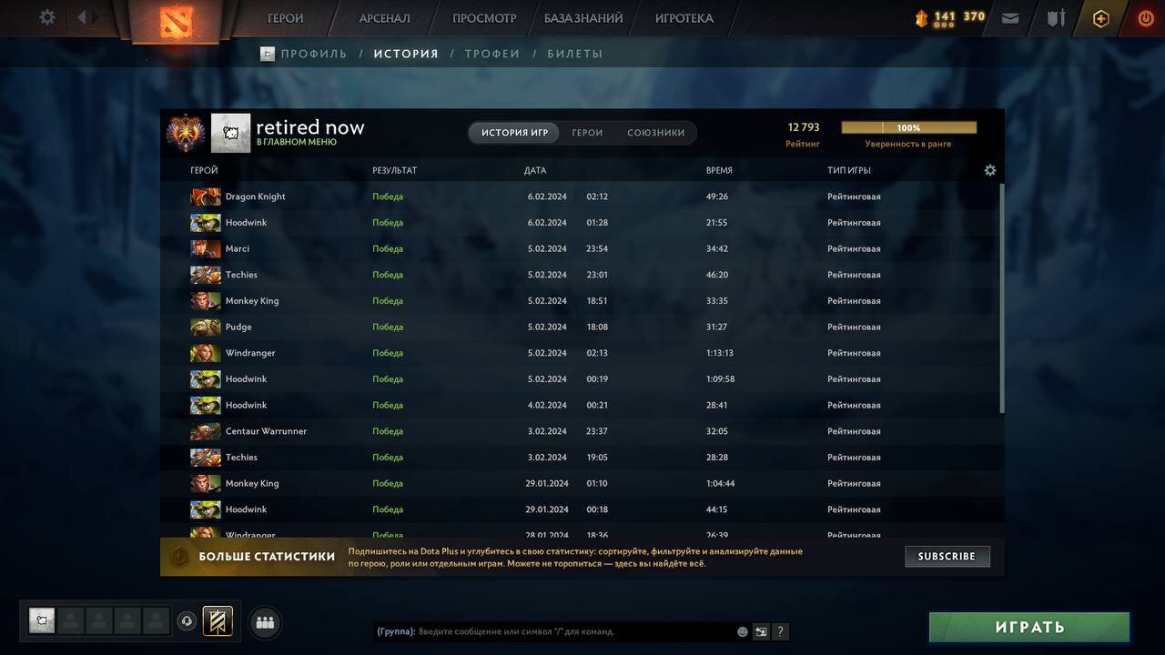
Task: Open the shield and sword armory icon
Action: 1056,17
